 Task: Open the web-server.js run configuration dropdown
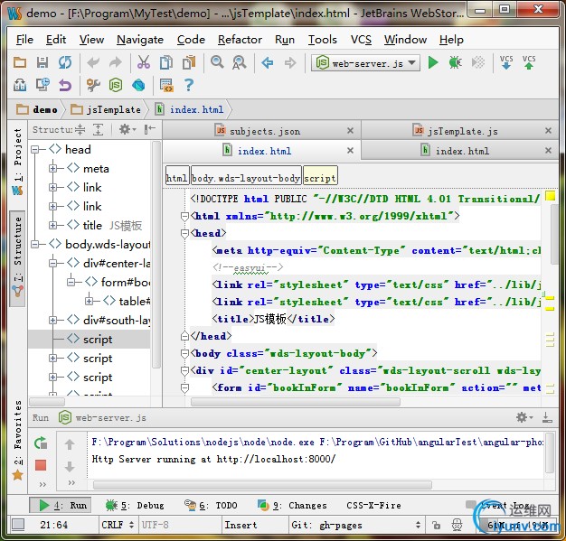coord(365,63)
